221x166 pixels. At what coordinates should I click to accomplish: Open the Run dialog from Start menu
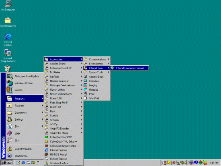(25, 140)
